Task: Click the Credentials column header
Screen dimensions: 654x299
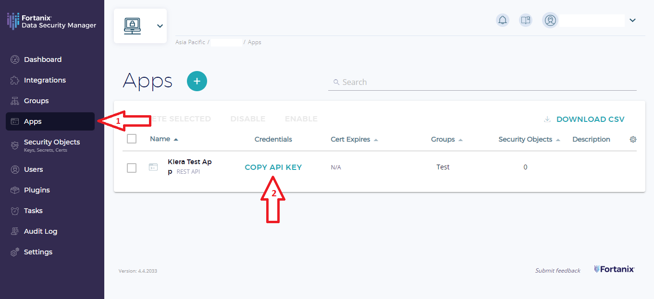Action: pyautogui.click(x=273, y=139)
